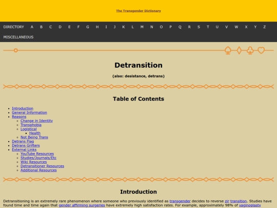Screen dimensions: 277x208
Task: Follow the zir pronoun link
Action: coord(227,201)
